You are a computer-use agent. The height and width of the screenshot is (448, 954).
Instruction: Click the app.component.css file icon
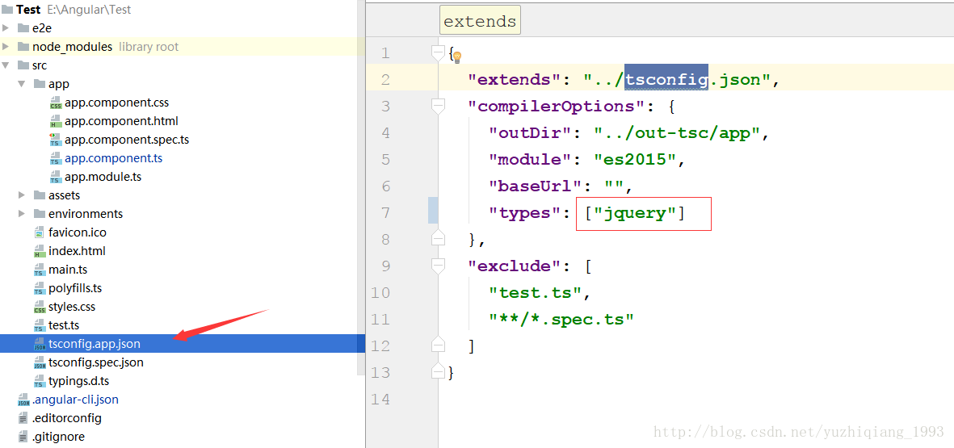click(x=56, y=103)
